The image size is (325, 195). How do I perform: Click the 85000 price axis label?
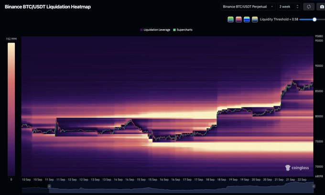[319, 91]
